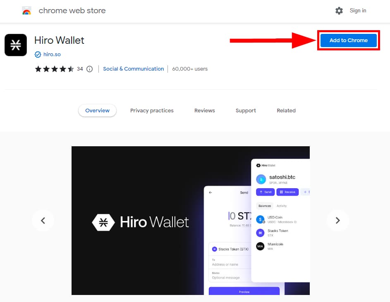View the Related tab
390x302 pixels.
[x=286, y=111]
